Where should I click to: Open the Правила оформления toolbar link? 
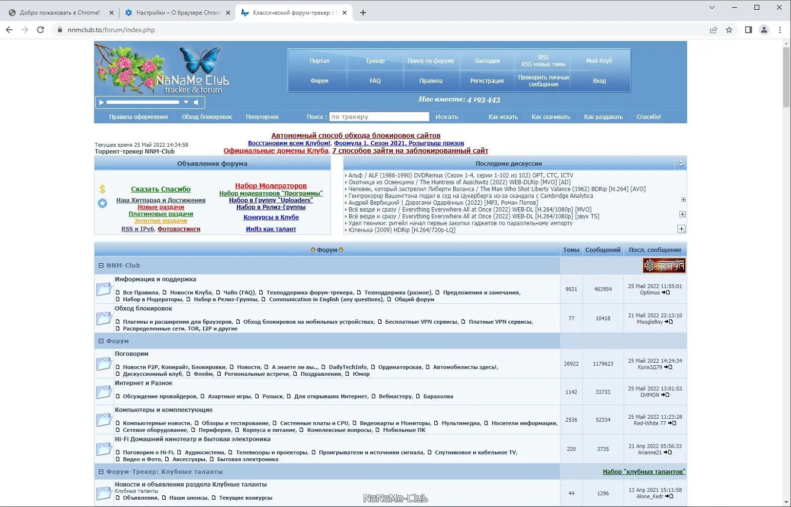138,117
